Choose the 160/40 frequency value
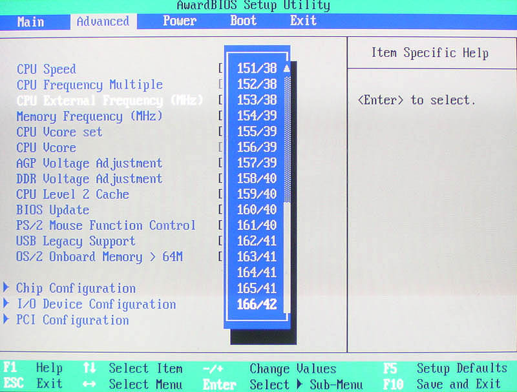This screenshot has height=392, width=517. 257,210
